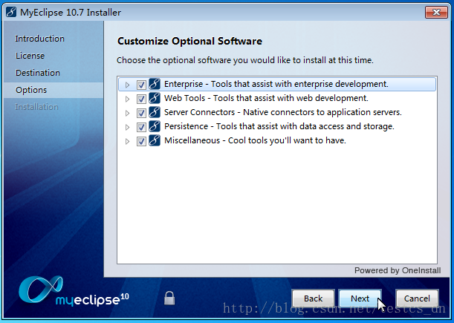The height and width of the screenshot is (323, 454).
Task: Expand the Enterprise tree node
Action: coord(127,85)
